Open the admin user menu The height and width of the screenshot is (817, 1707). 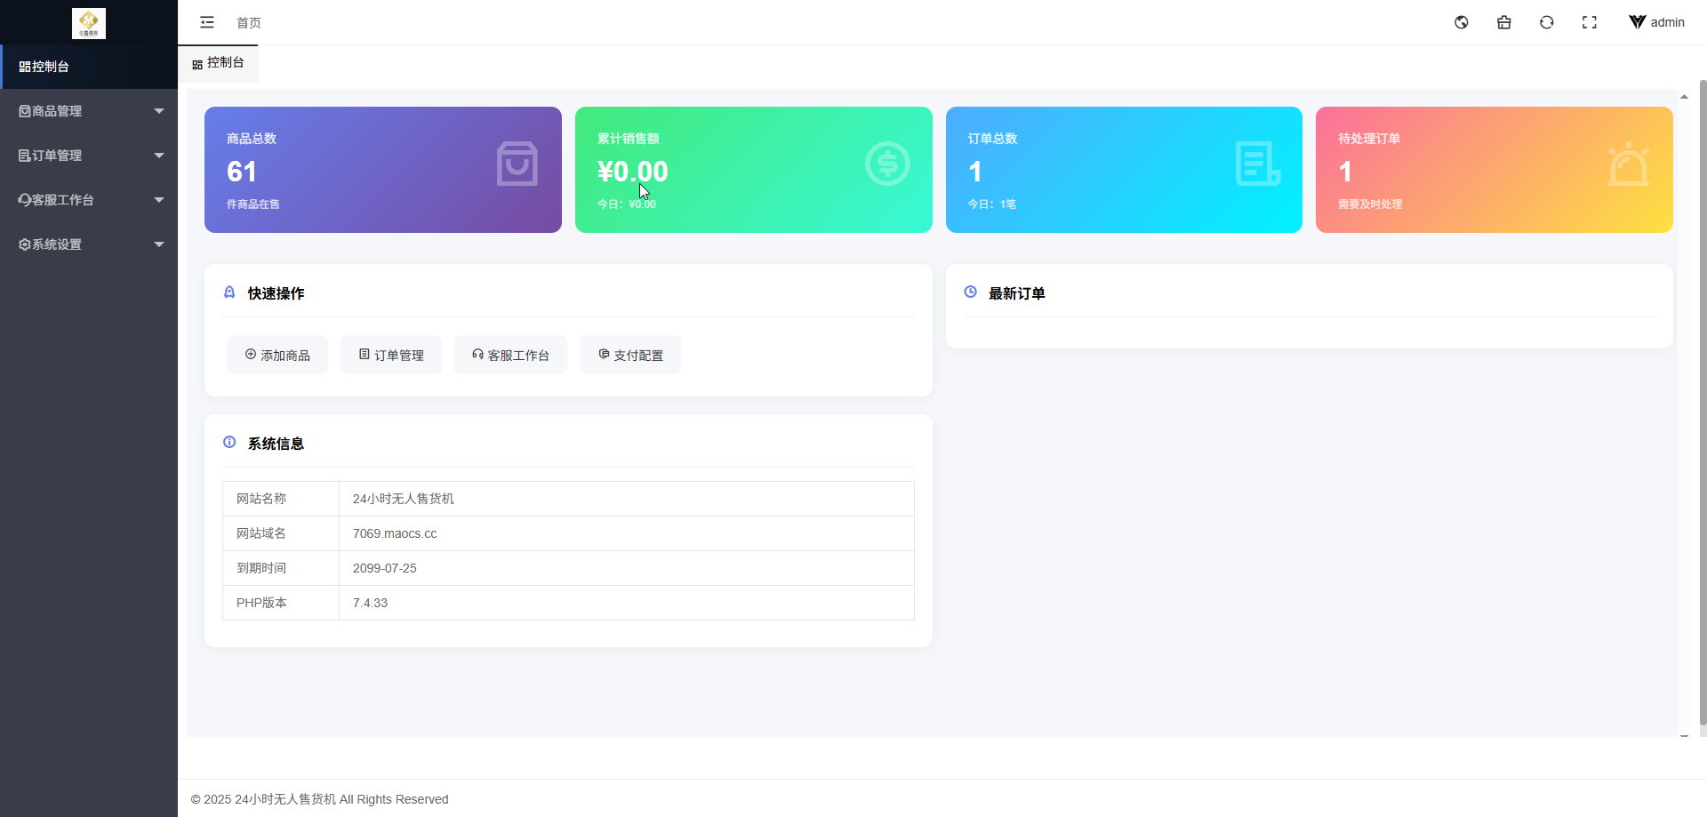click(1657, 22)
